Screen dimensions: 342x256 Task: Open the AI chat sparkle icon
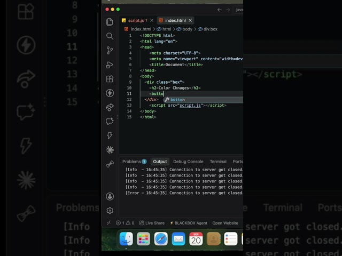click(x=110, y=121)
